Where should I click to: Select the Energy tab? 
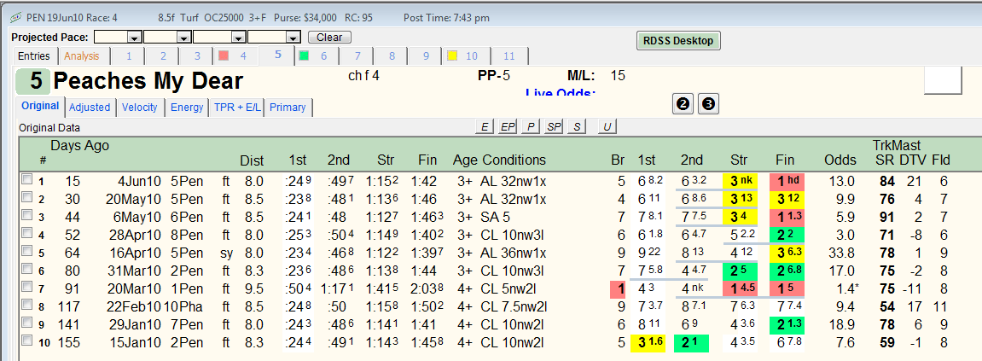pyautogui.click(x=187, y=108)
